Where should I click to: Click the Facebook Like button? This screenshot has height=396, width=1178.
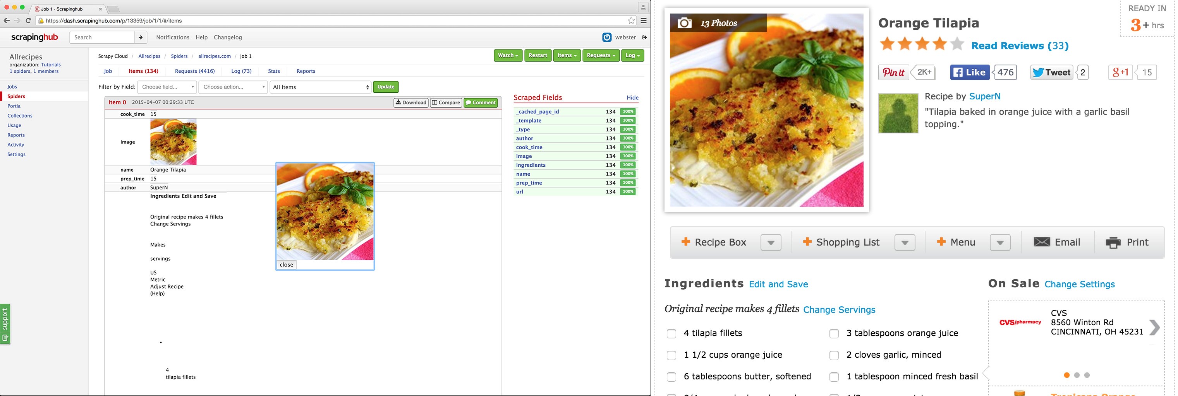point(970,72)
